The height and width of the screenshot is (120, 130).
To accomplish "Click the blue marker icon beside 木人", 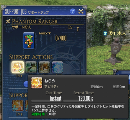I will coord(105,33).
